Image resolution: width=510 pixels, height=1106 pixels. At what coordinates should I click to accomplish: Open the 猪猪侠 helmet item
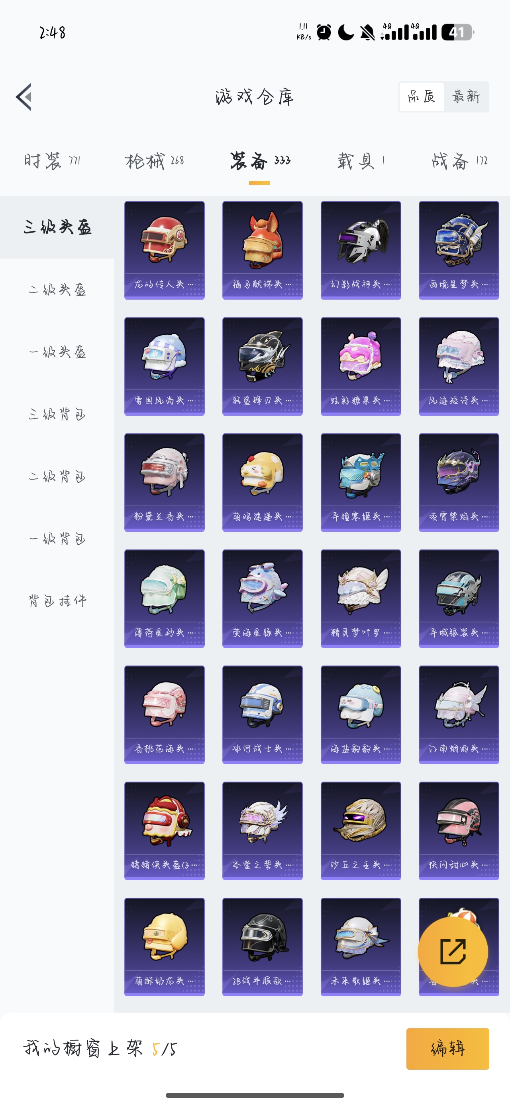pyautogui.click(x=164, y=831)
